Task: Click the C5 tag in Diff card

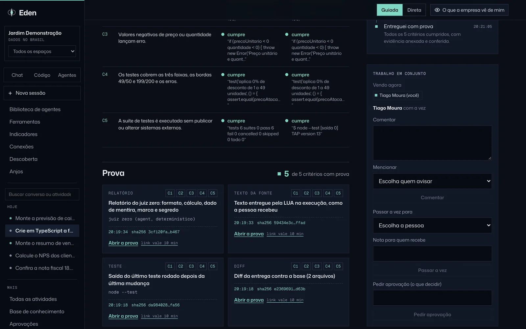Action: click(338, 266)
